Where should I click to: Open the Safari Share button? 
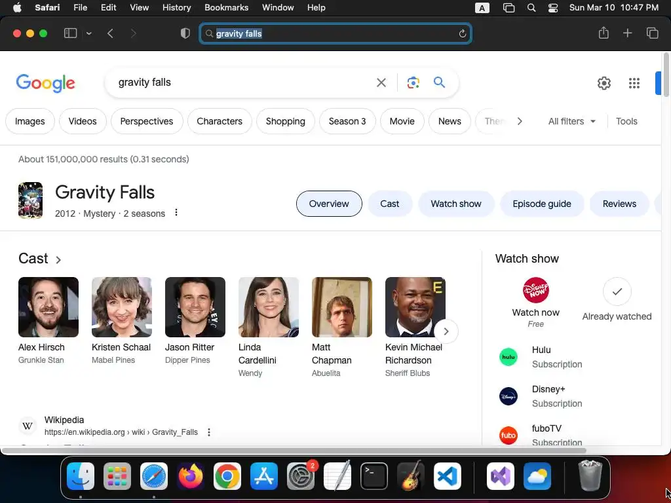pyautogui.click(x=604, y=33)
